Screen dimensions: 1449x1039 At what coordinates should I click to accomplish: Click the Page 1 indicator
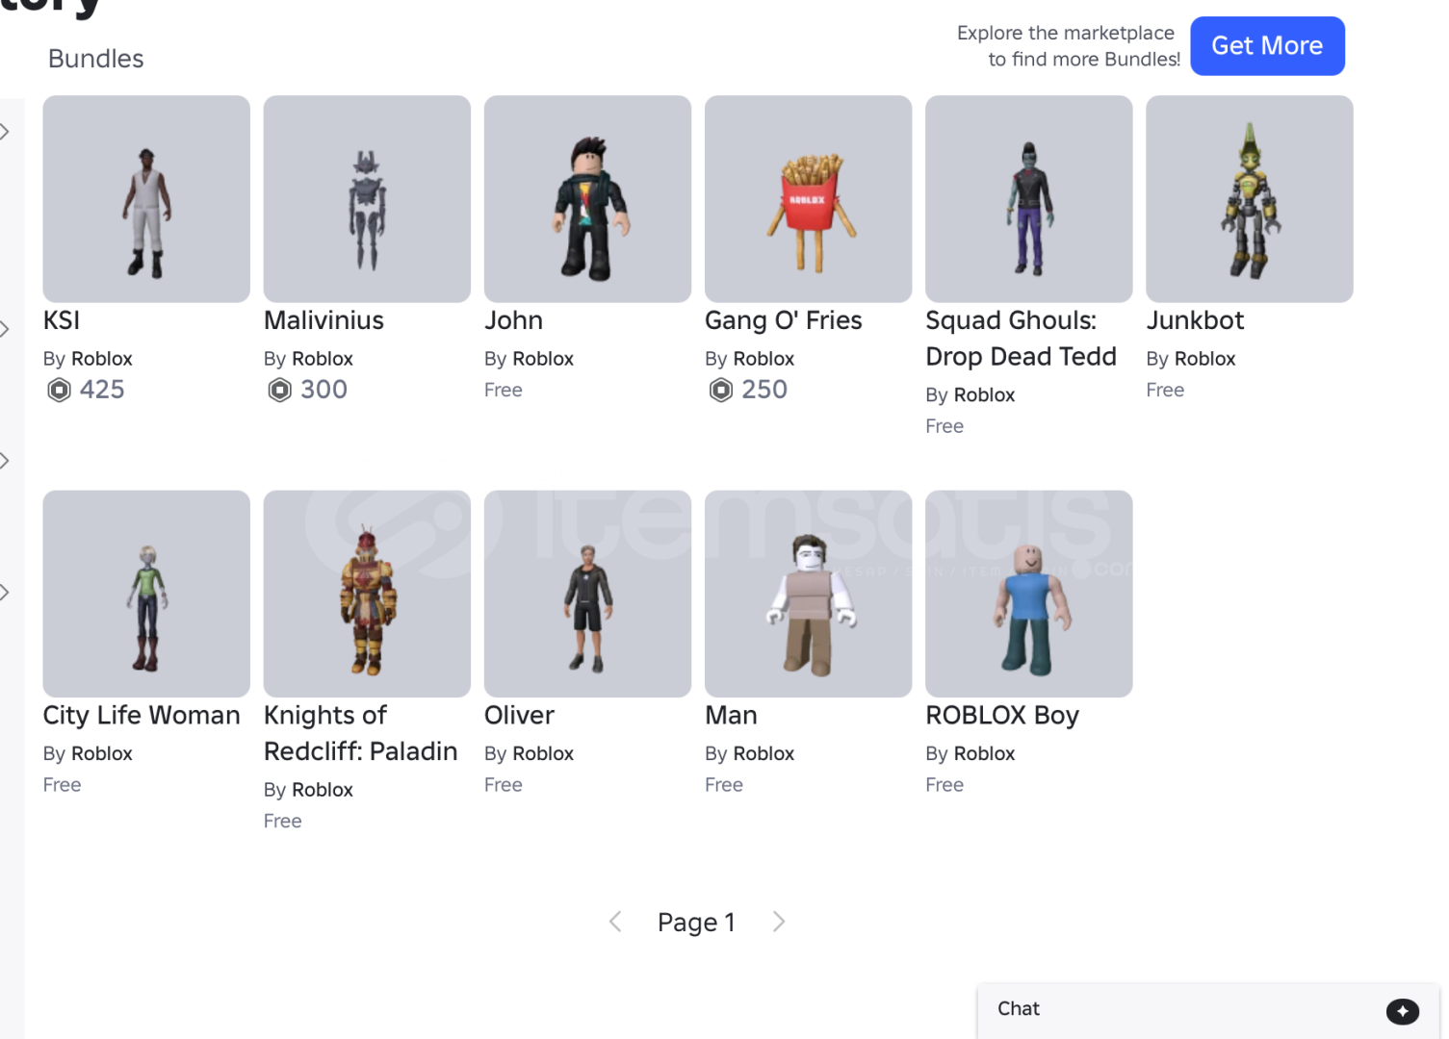(696, 923)
